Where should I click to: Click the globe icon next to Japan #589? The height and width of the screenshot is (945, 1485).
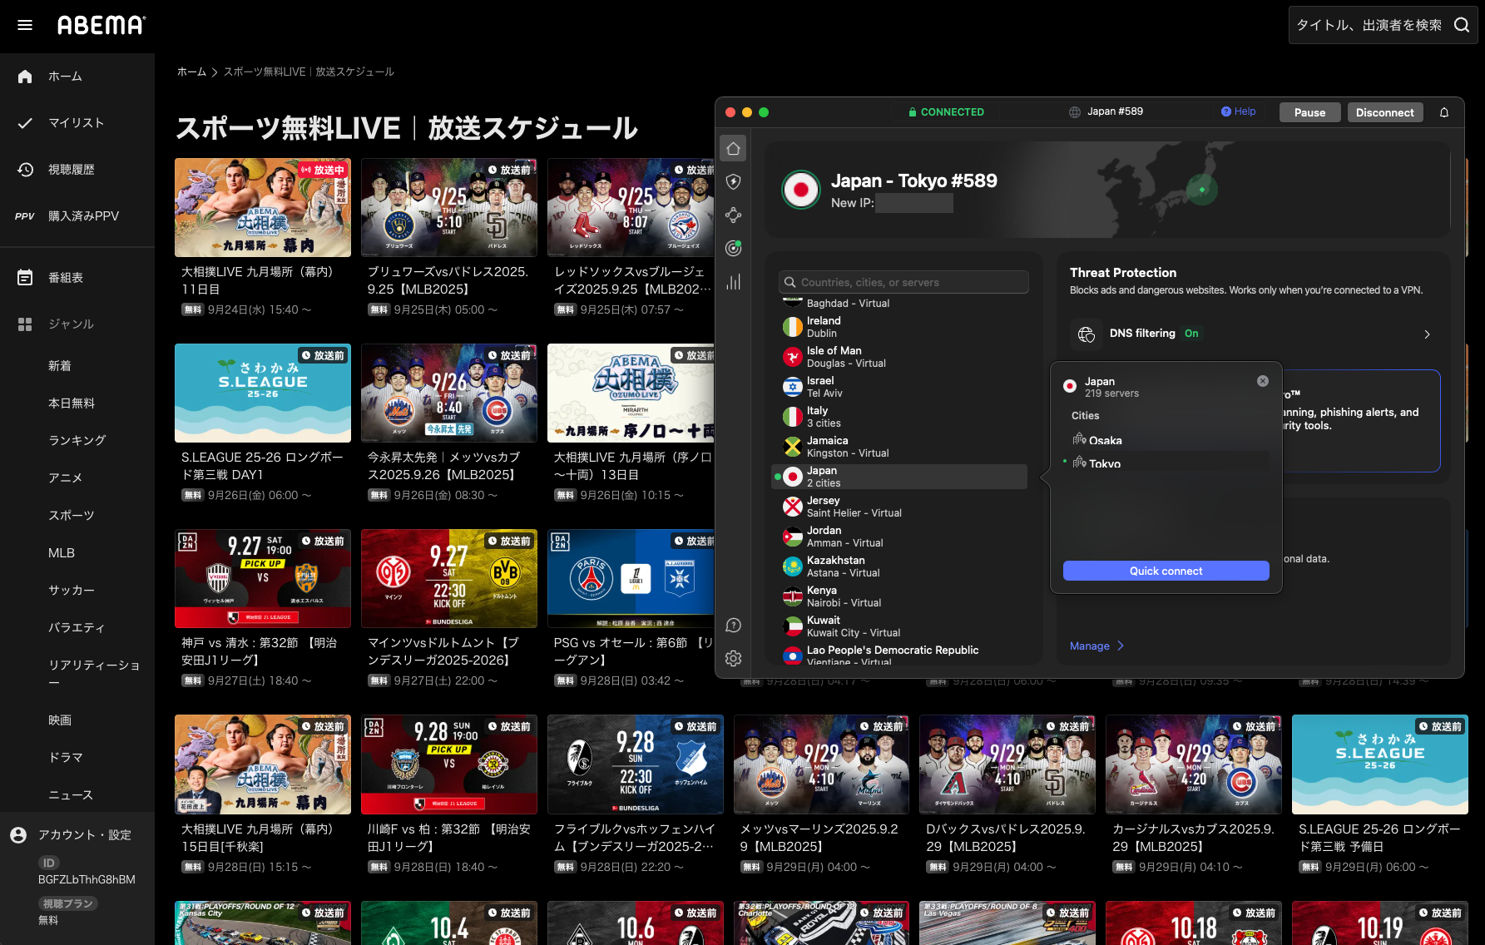(x=1075, y=112)
